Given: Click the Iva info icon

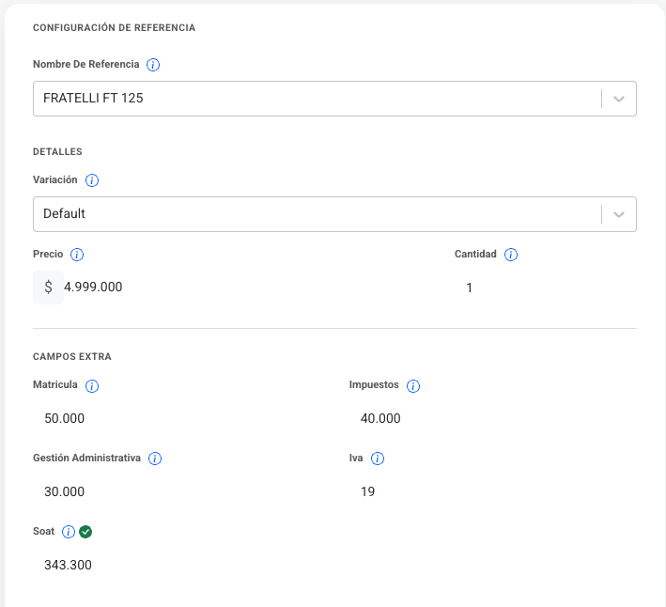Looking at the screenshot, I should pyautogui.click(x=378, y=459).
